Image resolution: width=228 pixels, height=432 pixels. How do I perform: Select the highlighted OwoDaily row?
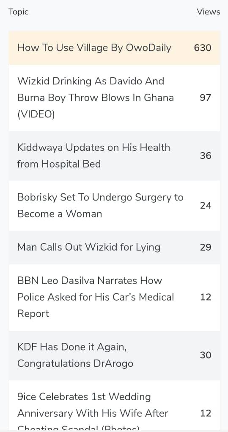tap(114, 48)
